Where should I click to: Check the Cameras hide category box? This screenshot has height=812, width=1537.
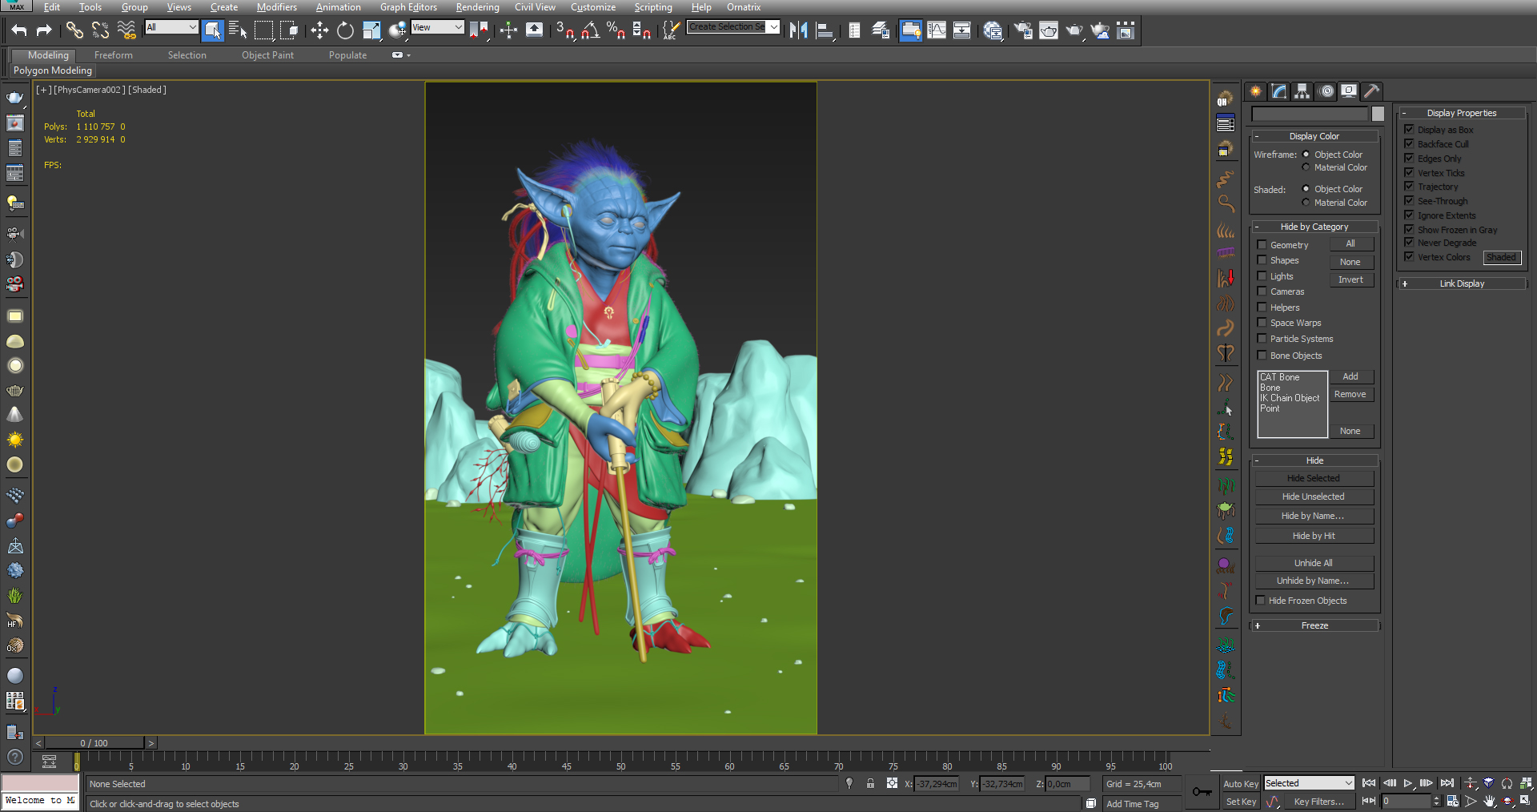pos(1262,291)
